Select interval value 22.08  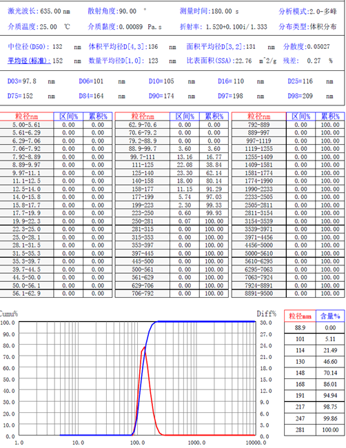tap(185, 165)
